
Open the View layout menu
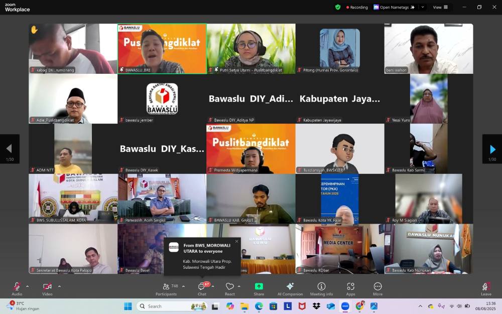(x=440, y=7)
